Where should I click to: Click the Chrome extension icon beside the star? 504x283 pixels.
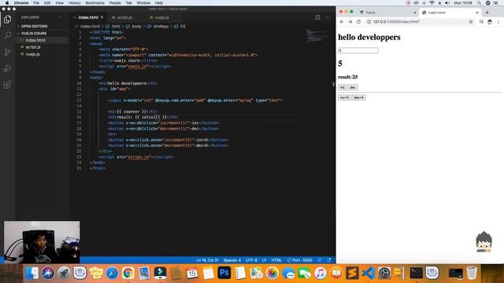click(x=481, y=22)
